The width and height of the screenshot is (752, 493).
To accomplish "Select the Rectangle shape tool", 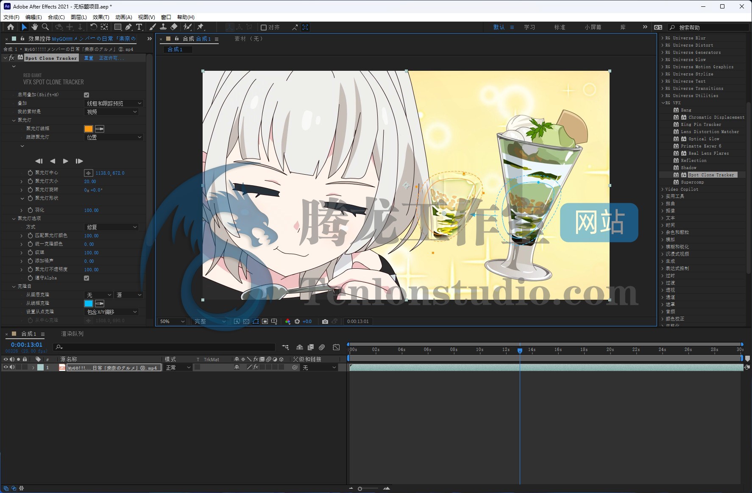I will [x=117, y=27].
